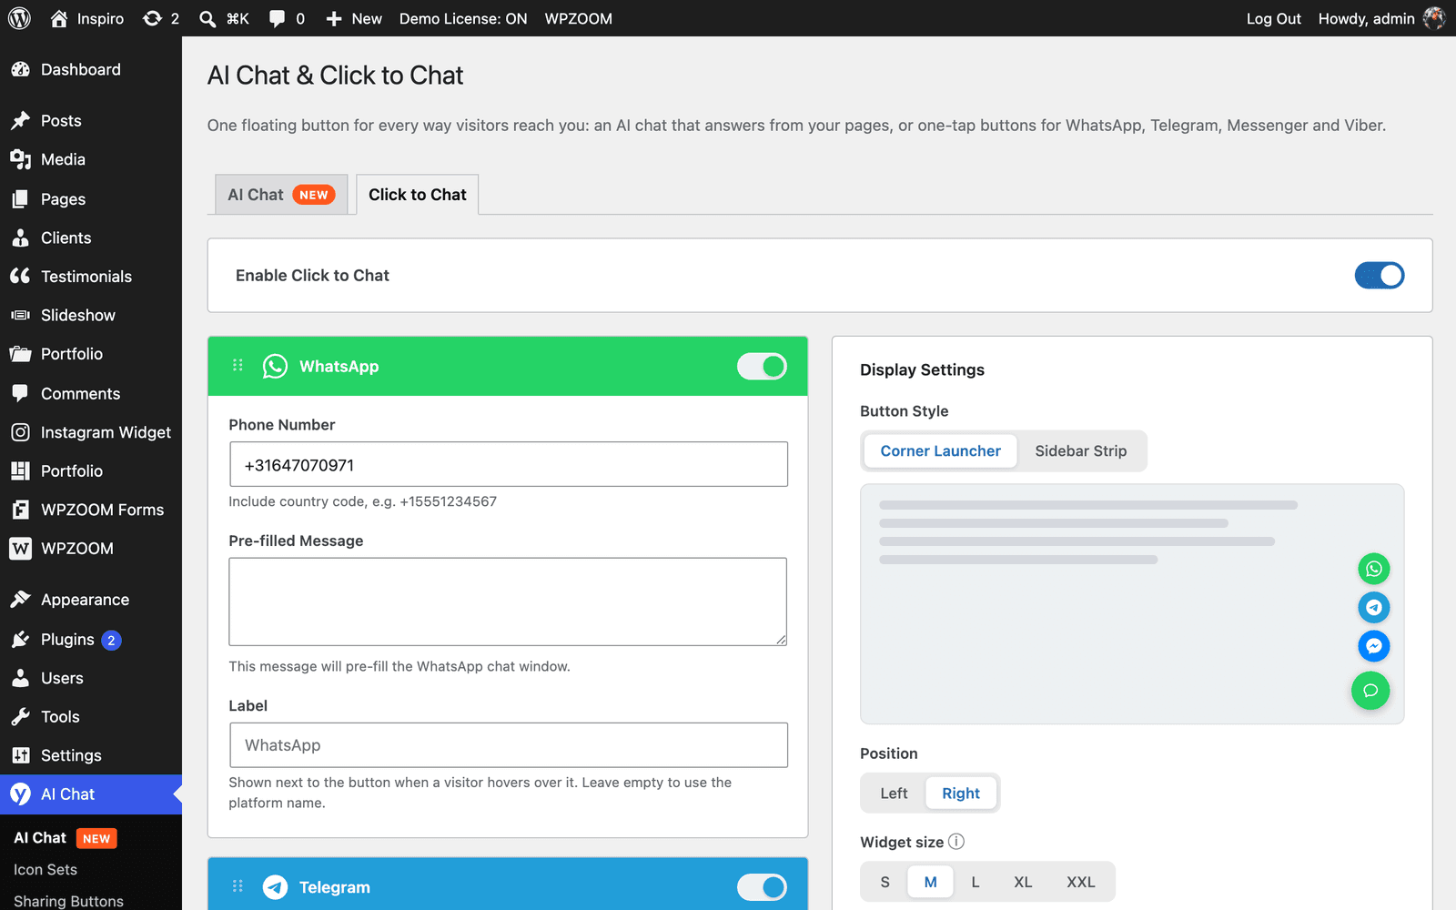The image size is (1456, 910).
Task: Click the Telegram logo in blue header
Action: click(x=275, y=886)
